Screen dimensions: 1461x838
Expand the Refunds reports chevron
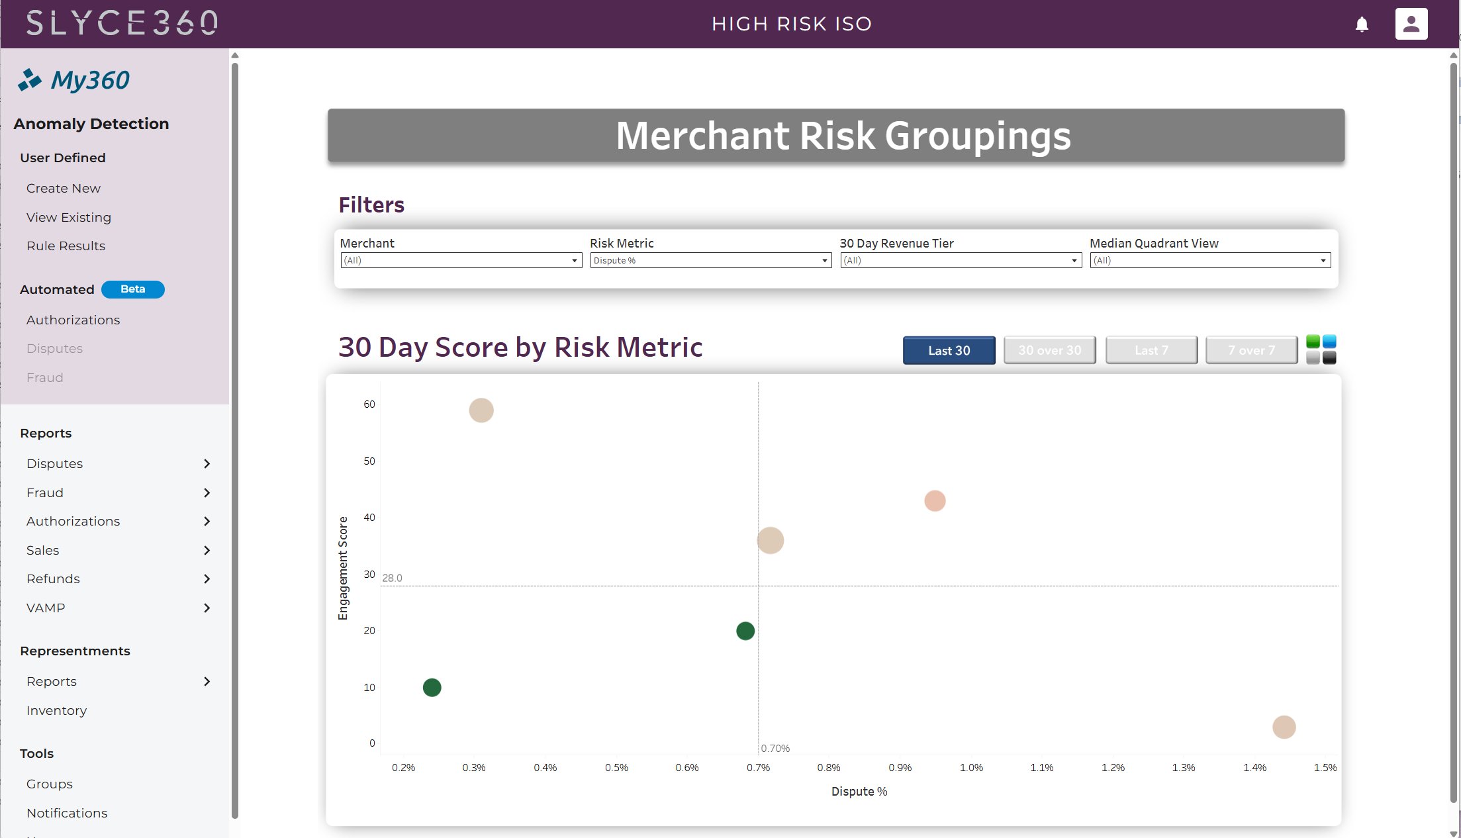(x=207, y=579)
